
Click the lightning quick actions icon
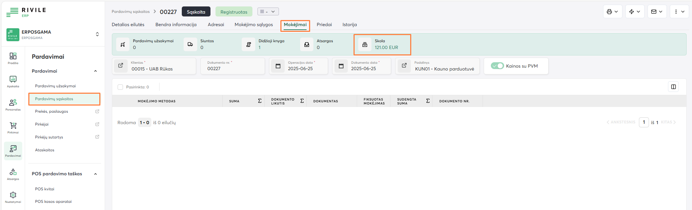pos(634,12)
